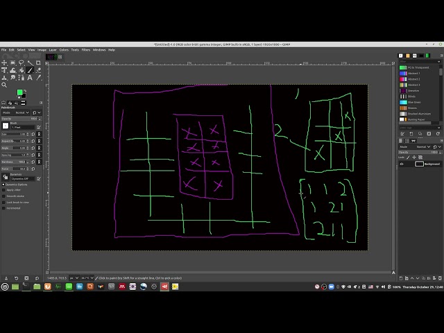Open the taskbar start menu button

(5, 287)
